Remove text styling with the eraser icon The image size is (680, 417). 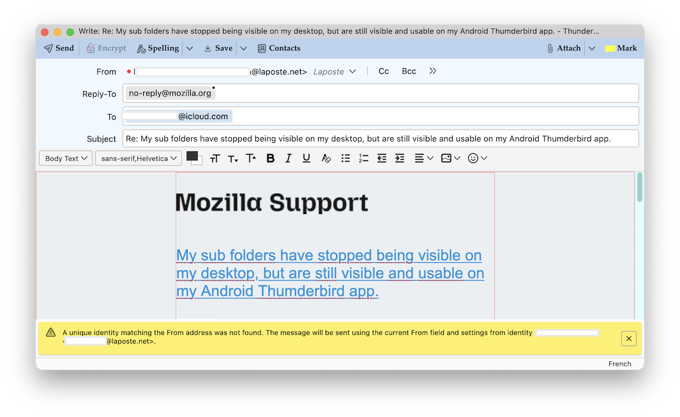[326, 159]
